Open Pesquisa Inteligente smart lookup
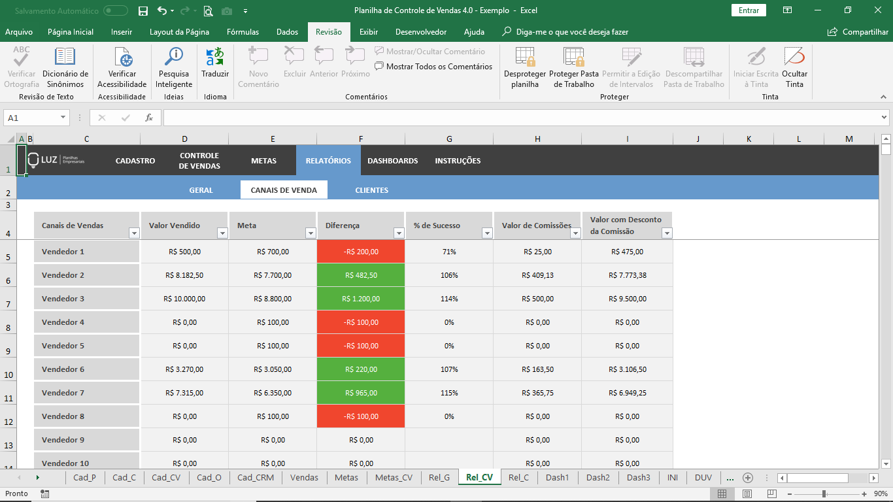 [174, 67]
